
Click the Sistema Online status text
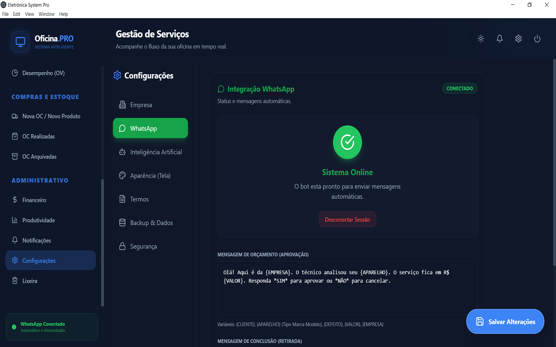[347, 172]
